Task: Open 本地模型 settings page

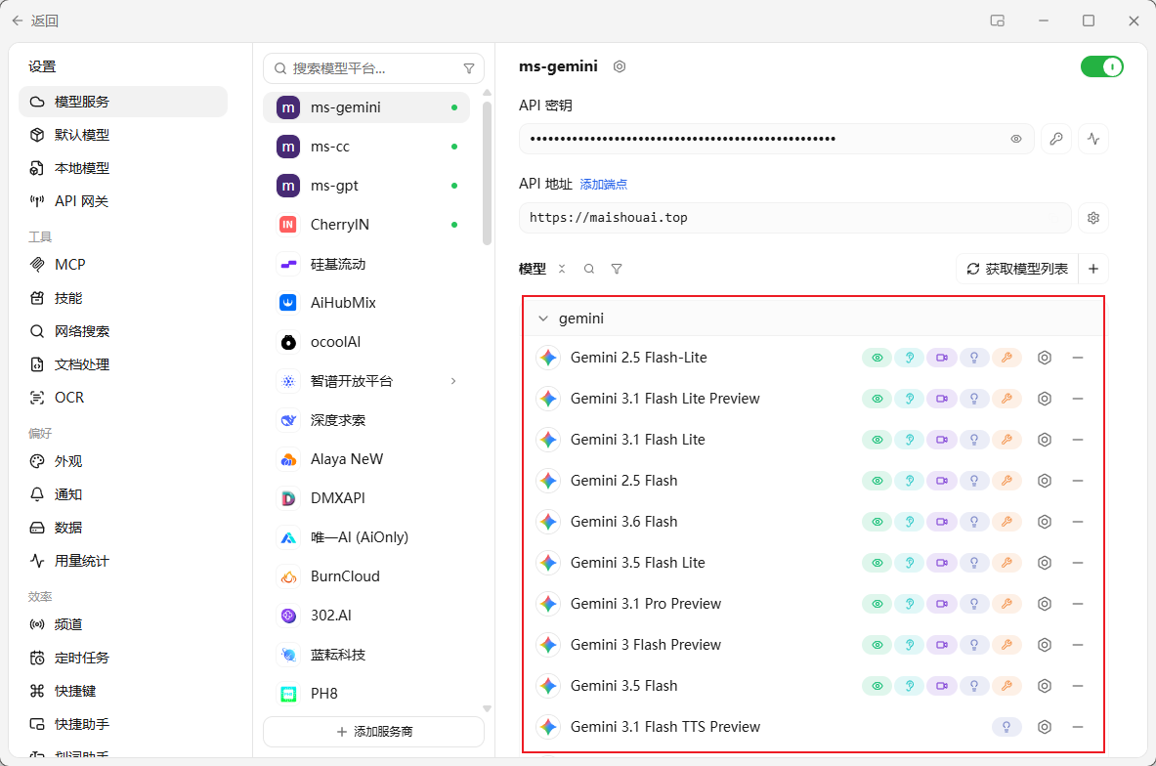Action: point(123,168)
